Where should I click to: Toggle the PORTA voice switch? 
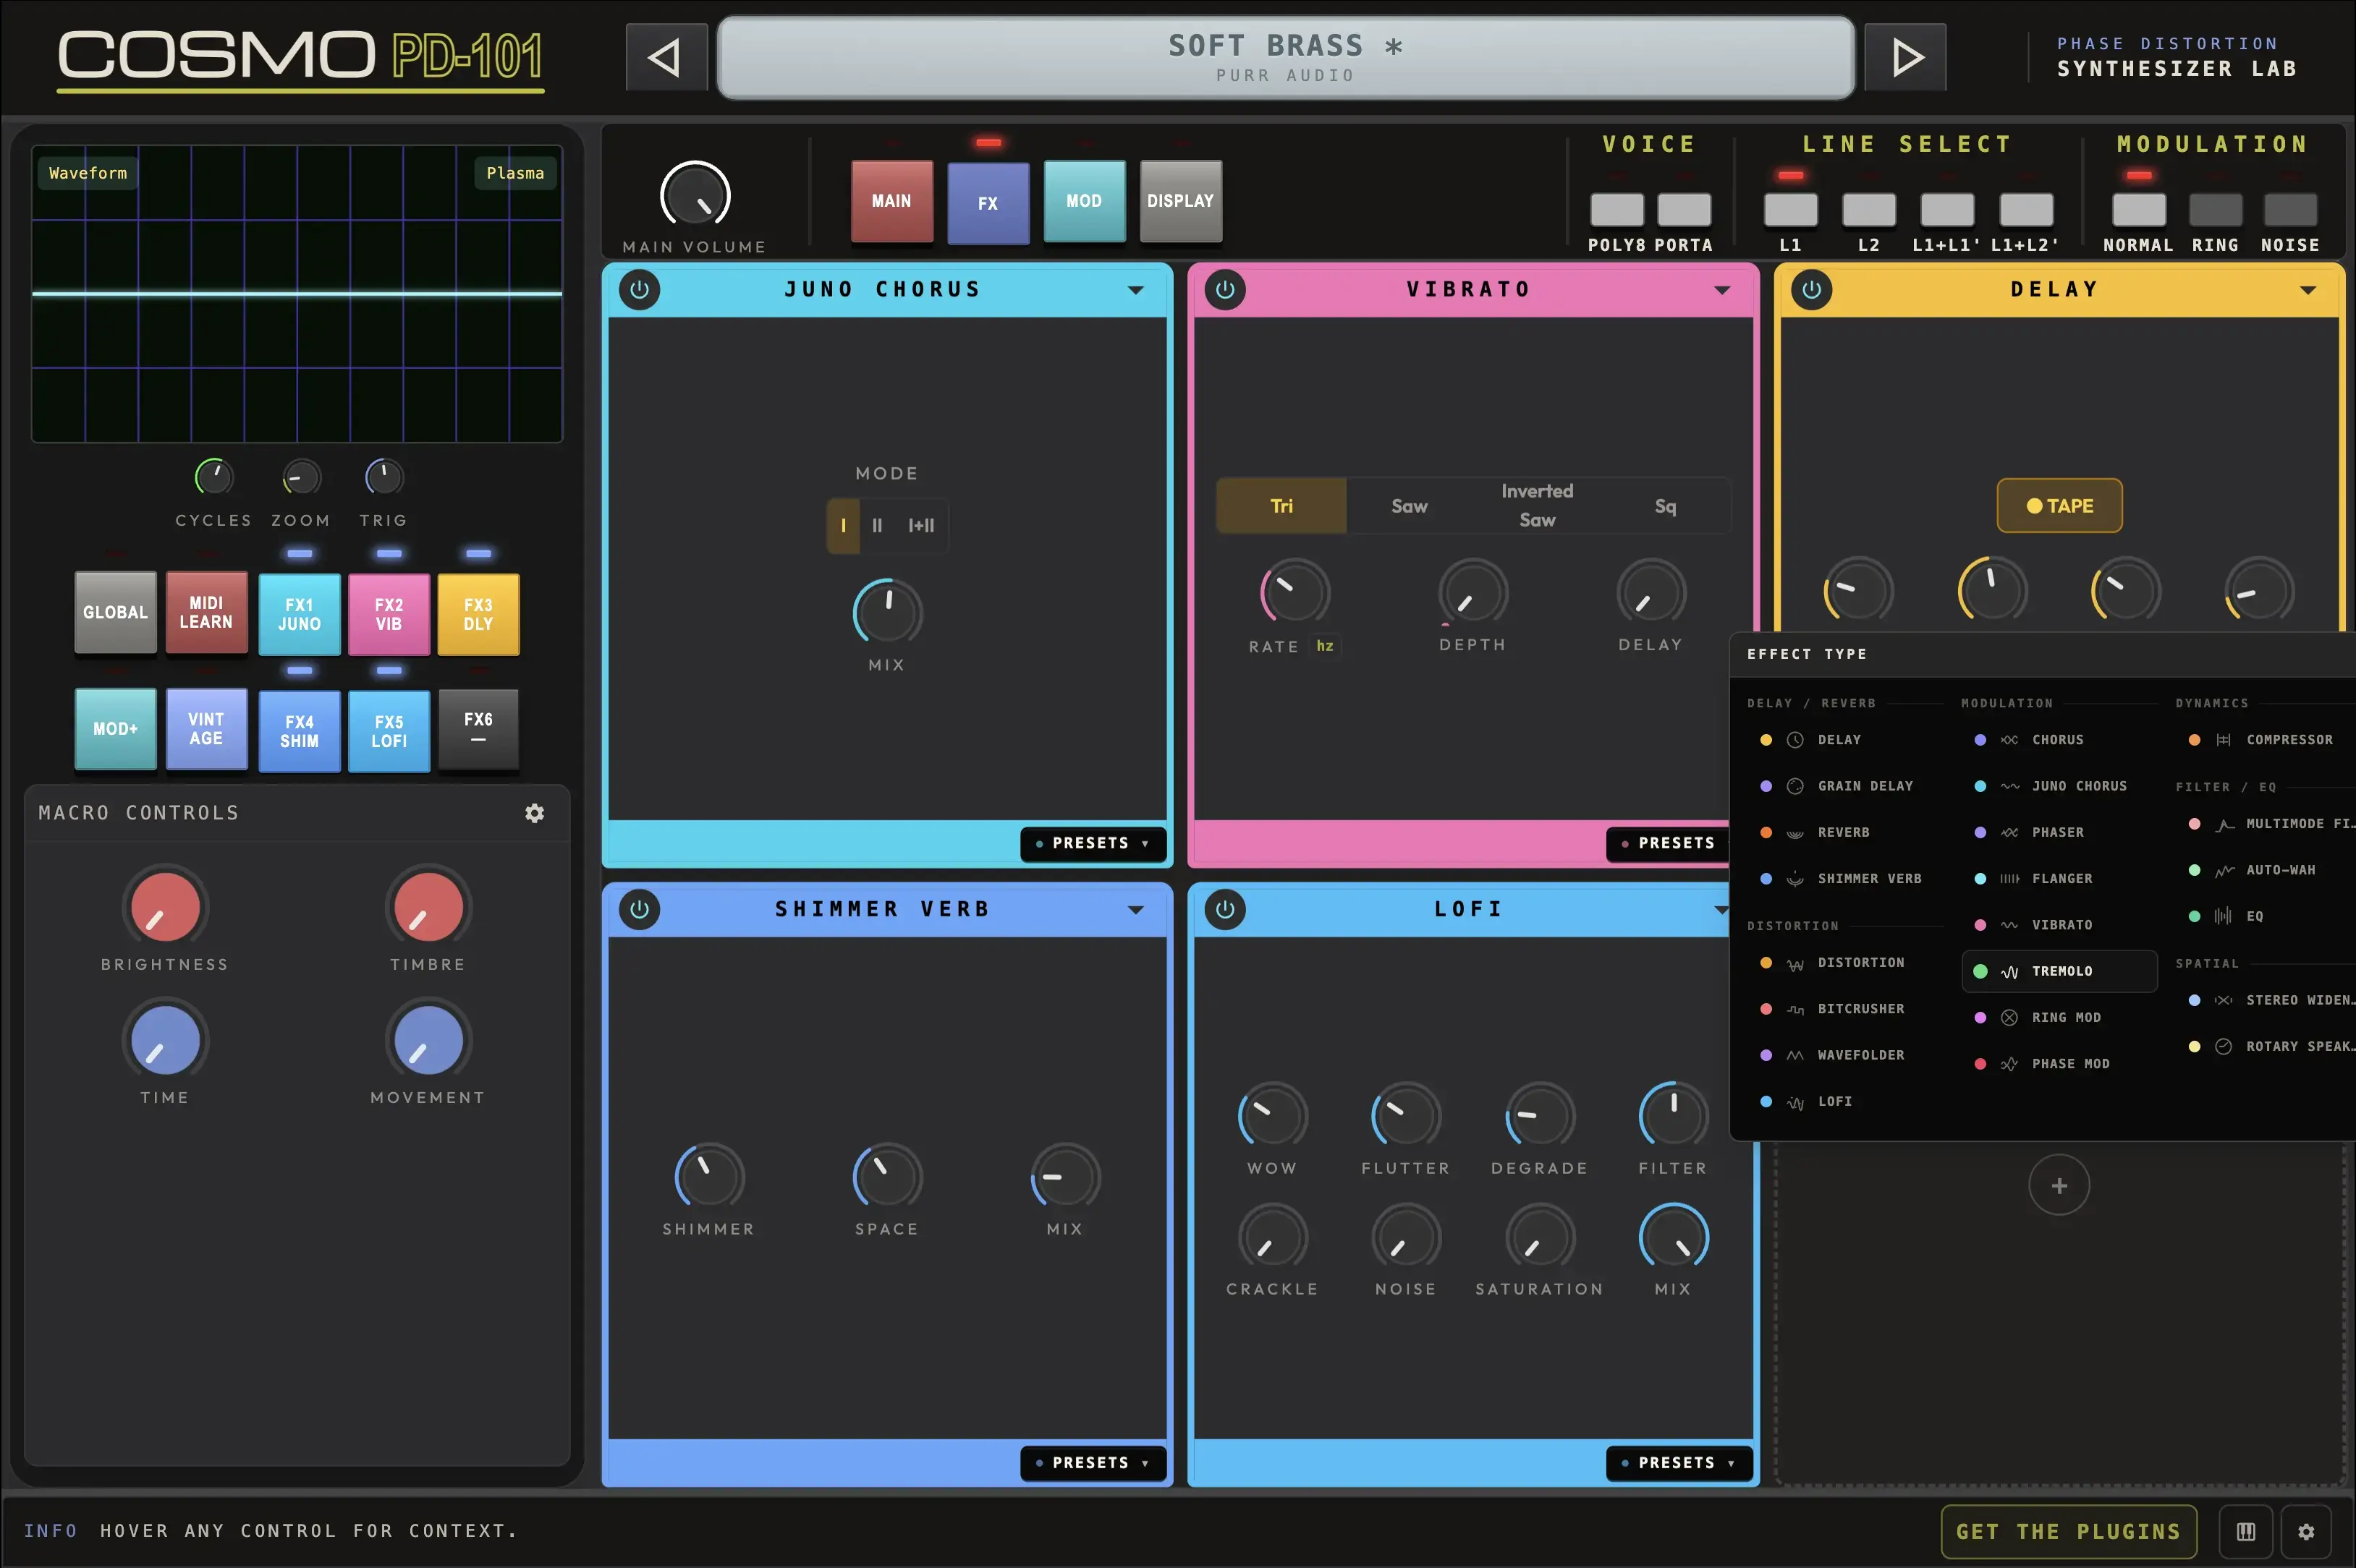coord(1684,210)
